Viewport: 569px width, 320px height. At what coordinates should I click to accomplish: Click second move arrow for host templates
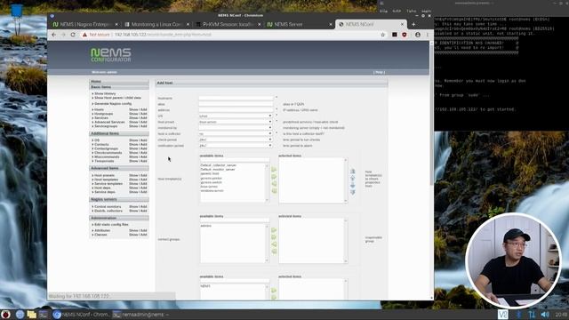[274, 177]
